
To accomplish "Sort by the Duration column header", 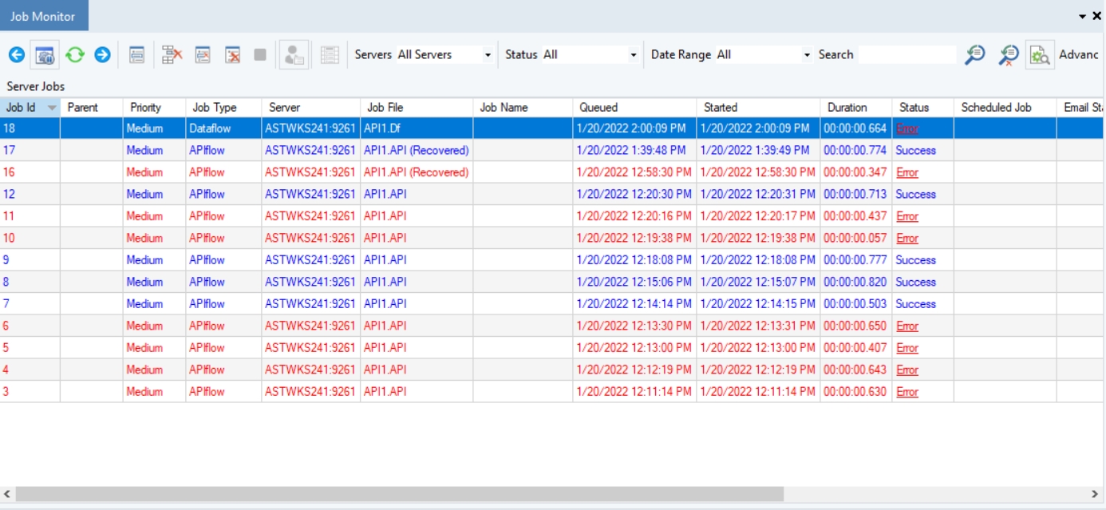I will (847, 108).
